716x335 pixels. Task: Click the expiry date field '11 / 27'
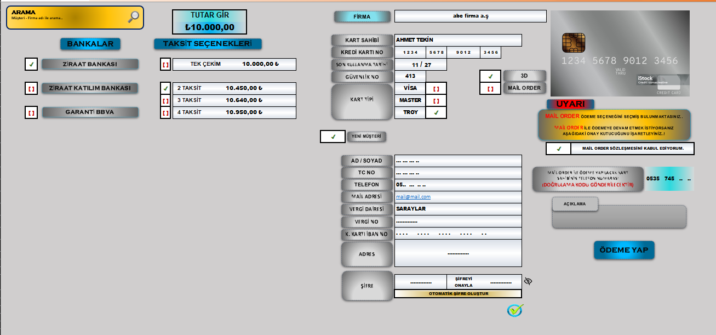coord(421,65)
